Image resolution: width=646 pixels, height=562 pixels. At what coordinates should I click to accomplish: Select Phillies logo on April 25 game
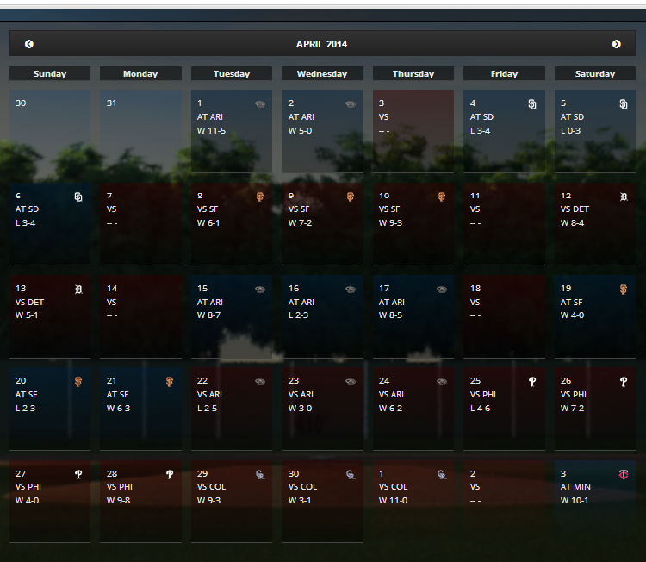point(532,382)
